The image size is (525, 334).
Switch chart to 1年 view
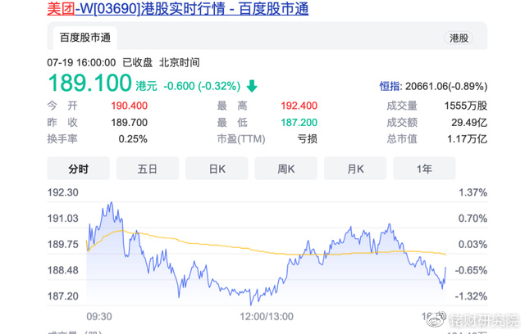click(424, 169)
